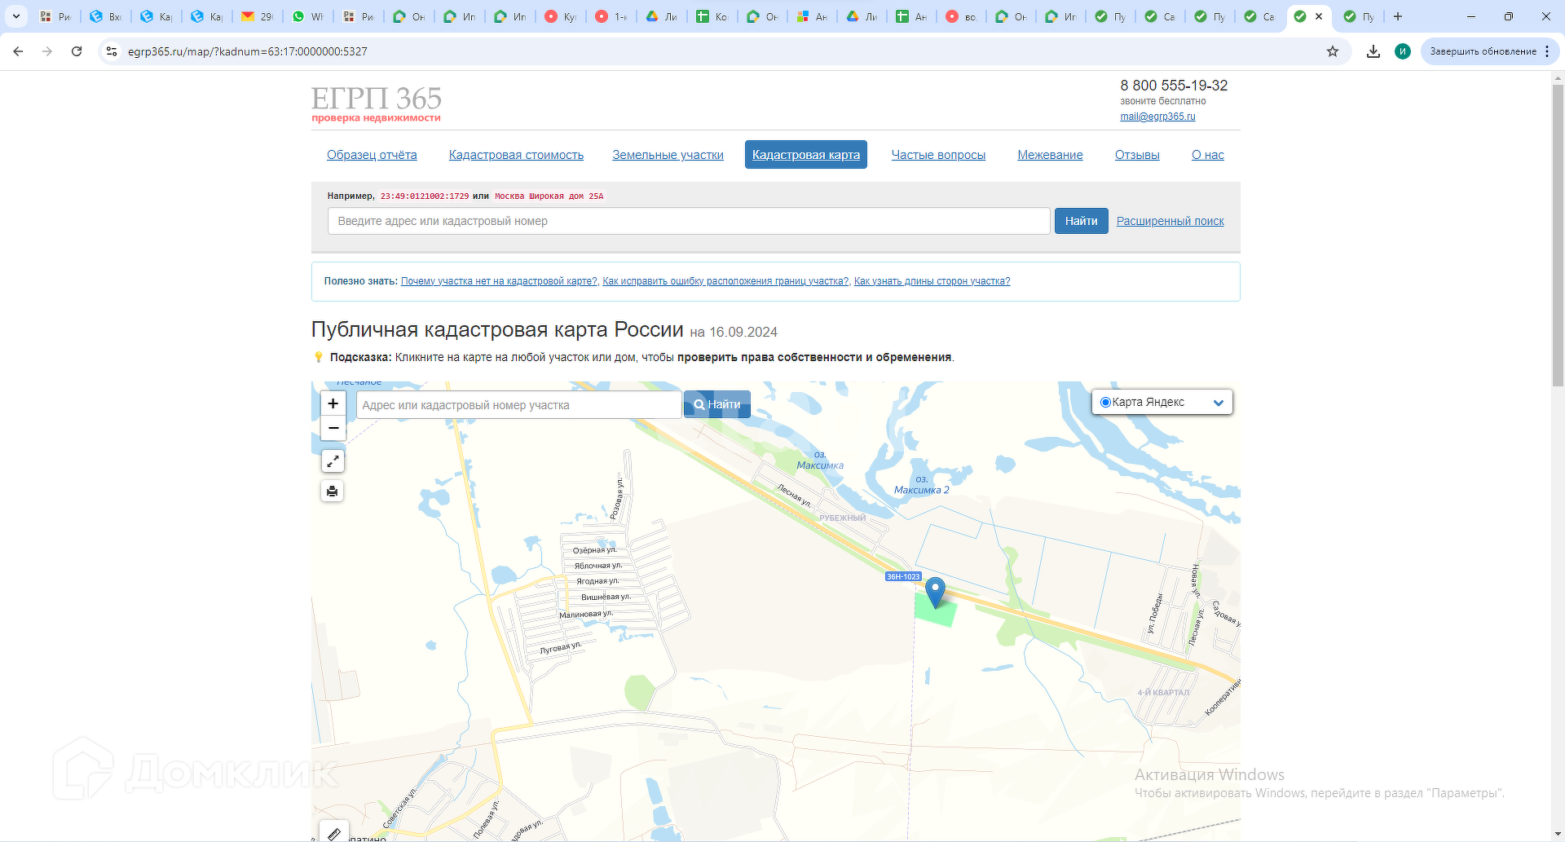Click the оз. Максимка 2 lake label
This screenshot has width=1565, height=842.
click(921, 485)
